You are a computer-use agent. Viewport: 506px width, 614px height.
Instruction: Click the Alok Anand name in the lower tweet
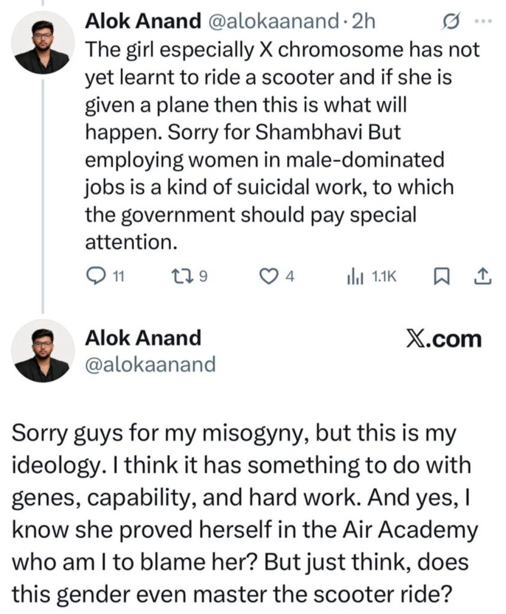(x=143, y=338)
